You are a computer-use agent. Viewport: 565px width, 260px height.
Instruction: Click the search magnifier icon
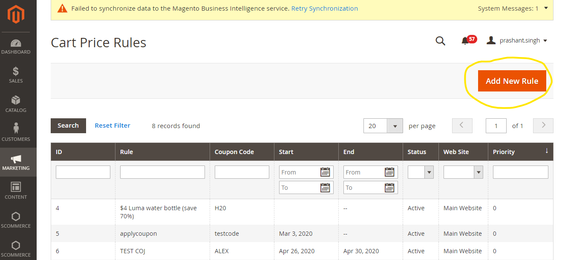[440, 41]
